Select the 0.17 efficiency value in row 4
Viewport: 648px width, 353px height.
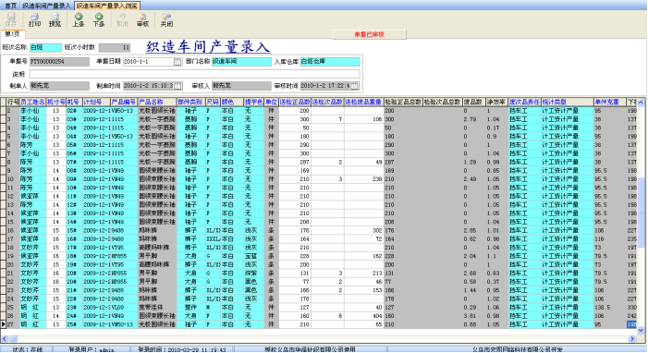(x=495, y=128)
